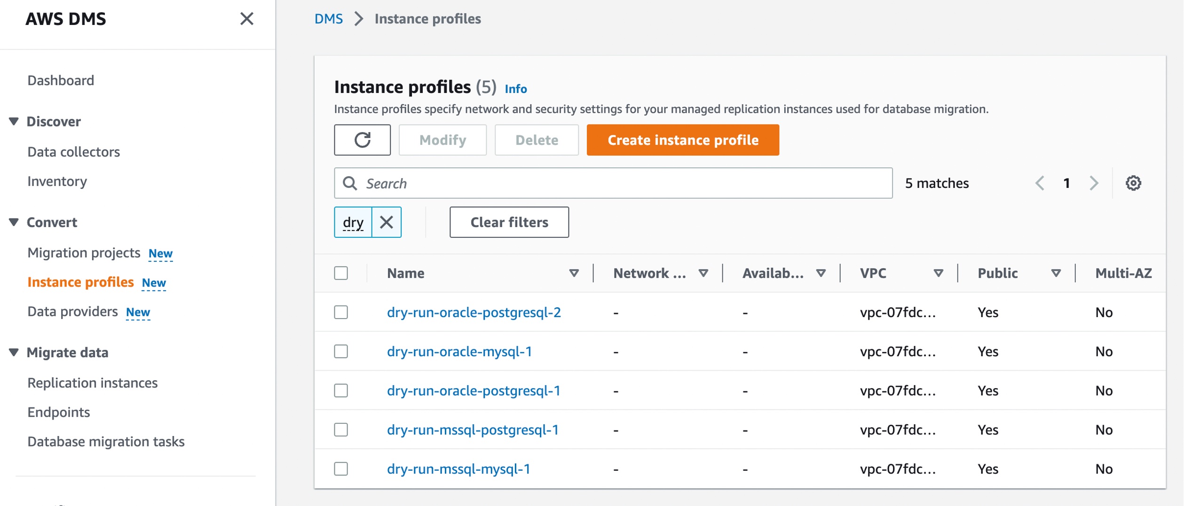Select dry-run-mssql-mysql-1 row checkbox
Viewport: 1184px width, 506px height.
click(341, 469)
